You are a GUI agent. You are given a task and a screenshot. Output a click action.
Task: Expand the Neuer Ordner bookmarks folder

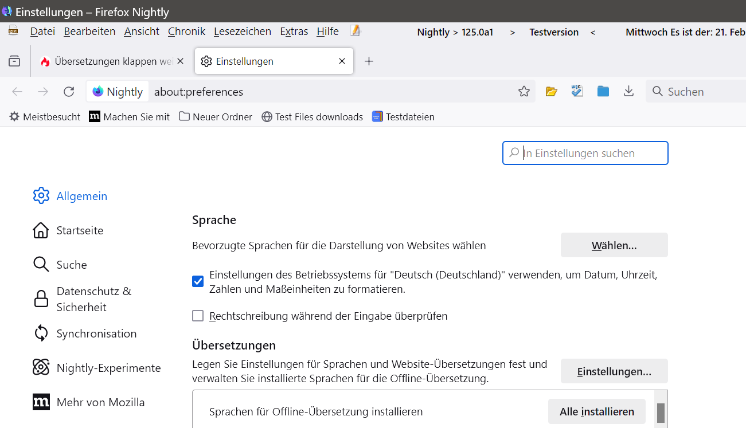coord(216,117)
